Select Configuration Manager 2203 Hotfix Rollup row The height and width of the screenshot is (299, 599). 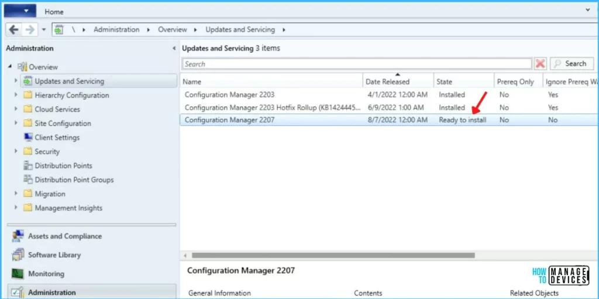click(389, 108)
